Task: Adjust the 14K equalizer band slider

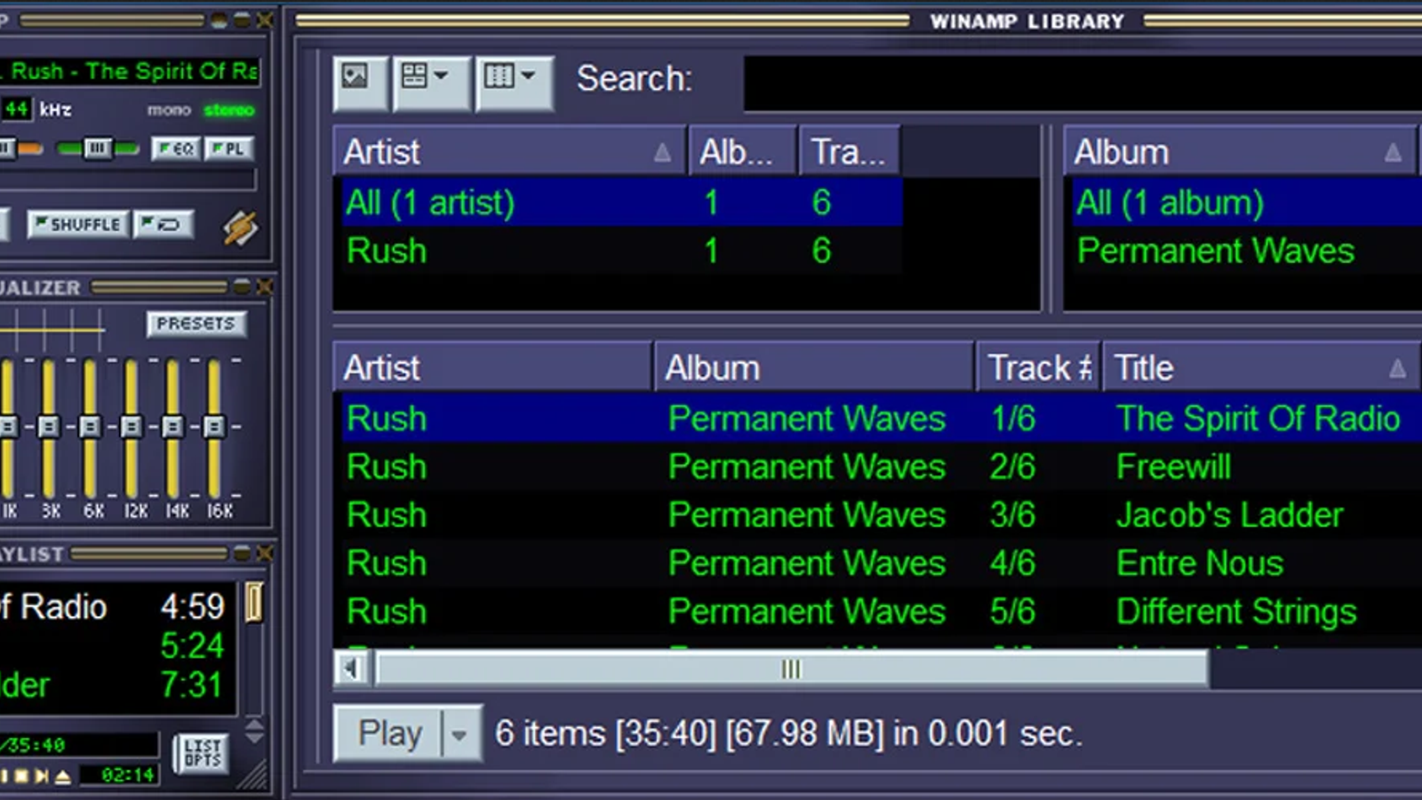Action: [x=172, y=428]
